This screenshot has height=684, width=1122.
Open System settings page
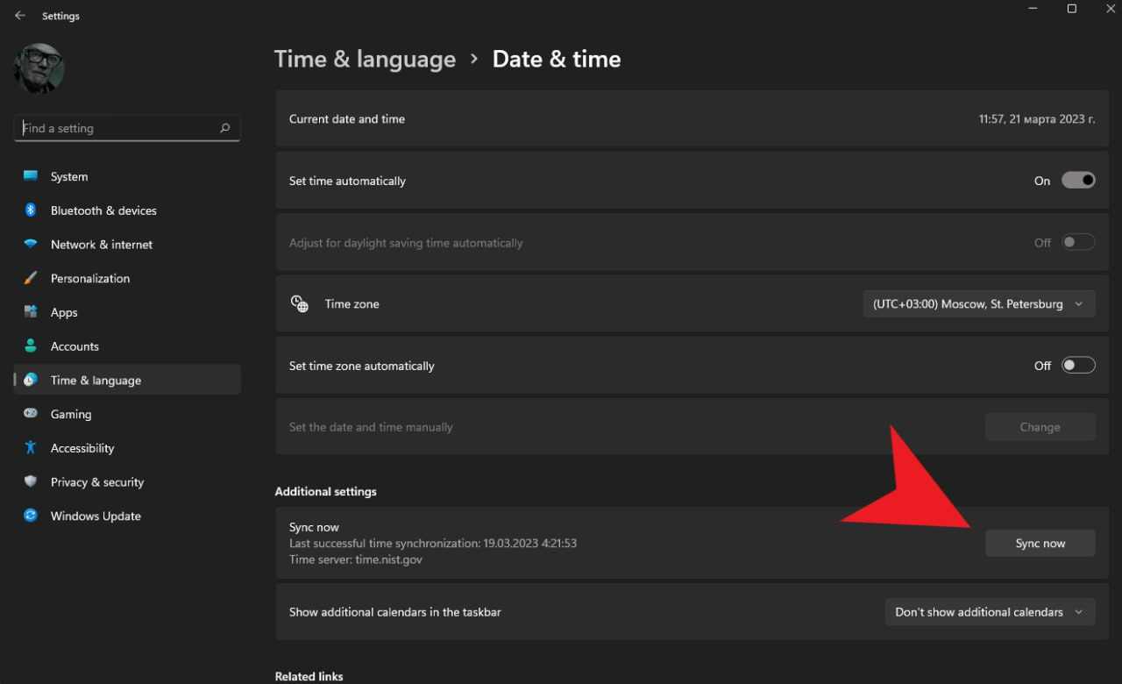click(127, 176)
